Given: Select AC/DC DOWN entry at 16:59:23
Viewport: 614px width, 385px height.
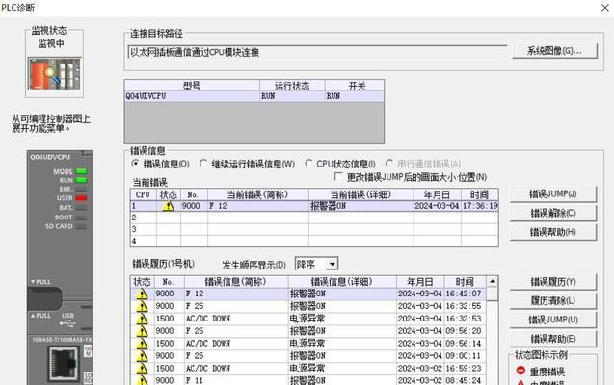Looking at the screenshot, I should [308, 369].
